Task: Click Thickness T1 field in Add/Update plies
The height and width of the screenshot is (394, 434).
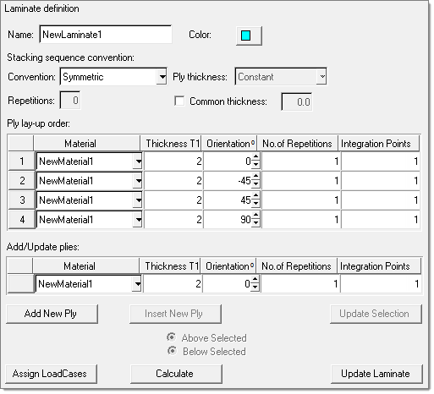Action: coord(173,284)
